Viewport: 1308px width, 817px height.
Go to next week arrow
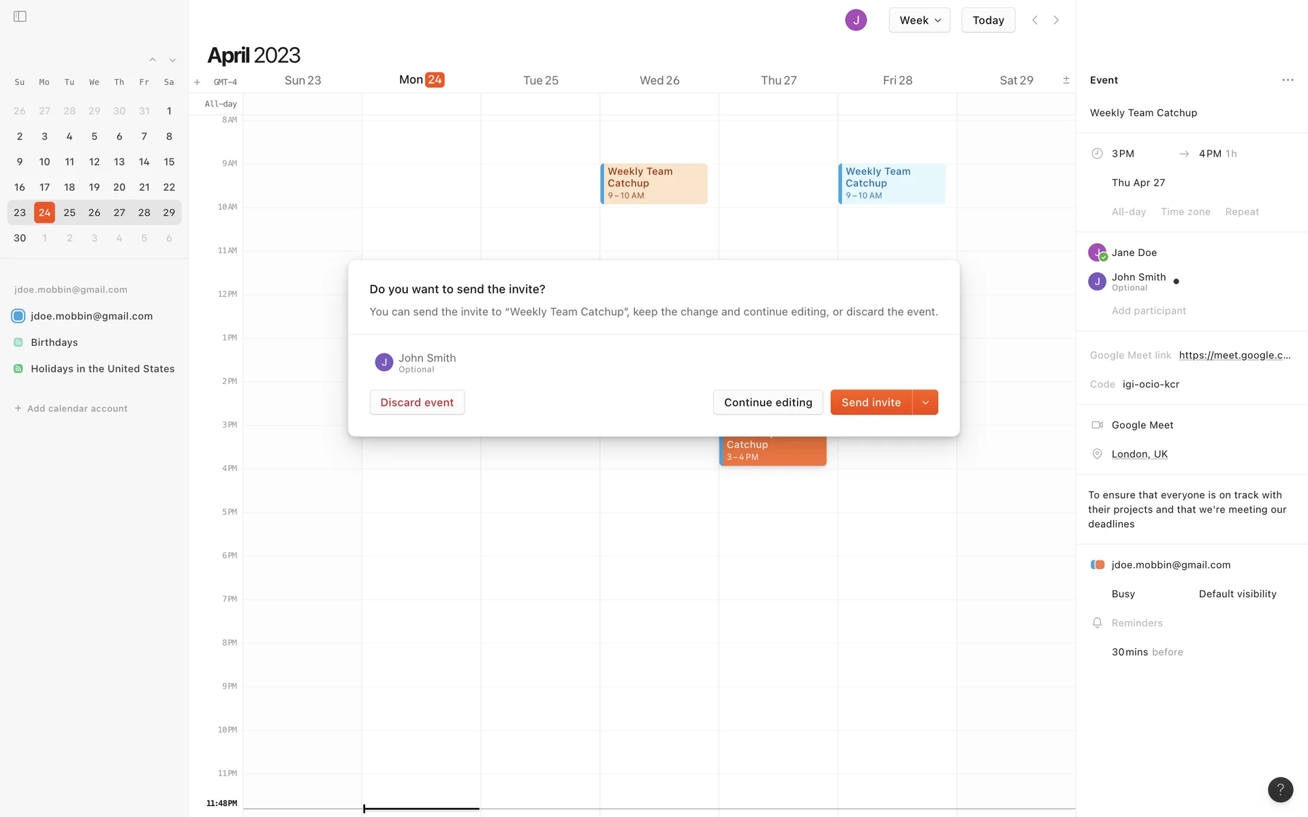pos(1056,20)
